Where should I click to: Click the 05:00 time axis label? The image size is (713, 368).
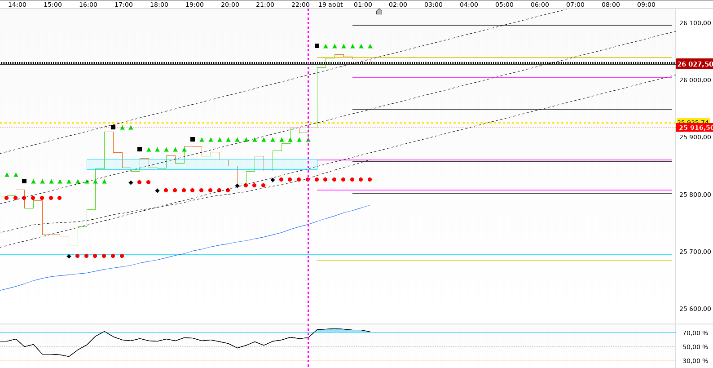(x=504, y=4)
